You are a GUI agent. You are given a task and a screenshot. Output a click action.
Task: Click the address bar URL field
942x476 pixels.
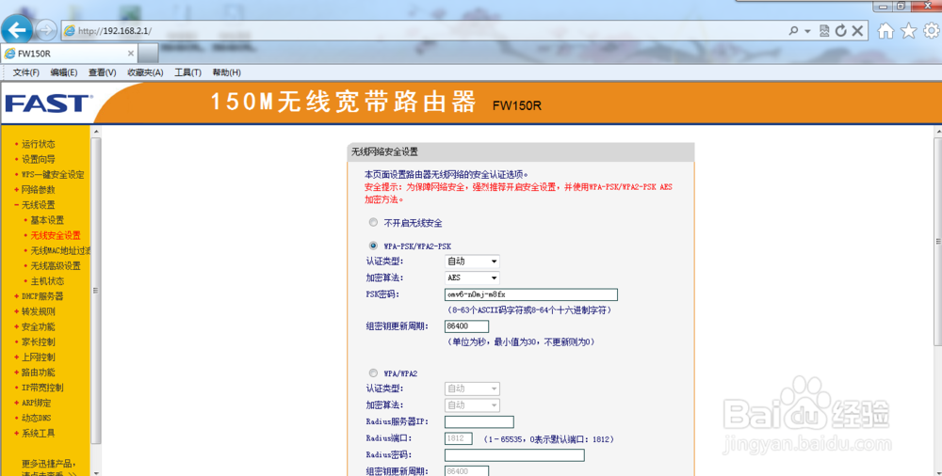coord(420,31)
